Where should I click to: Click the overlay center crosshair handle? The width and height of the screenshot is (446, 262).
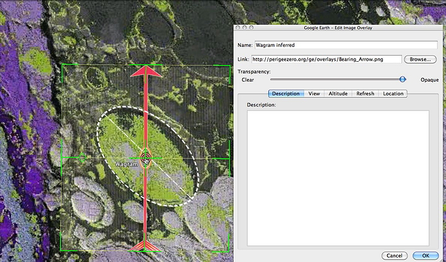pyautogui.click(x=146, y=158)
